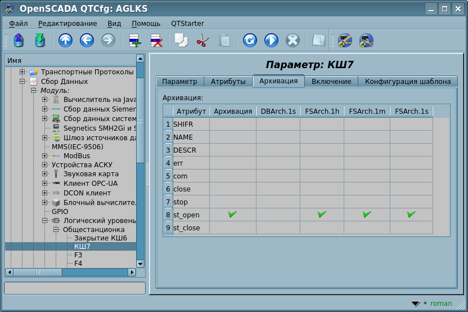The height and width of the screenshot is (312, 468).
Task: Go up one level with up arrow
Action: 65,41
